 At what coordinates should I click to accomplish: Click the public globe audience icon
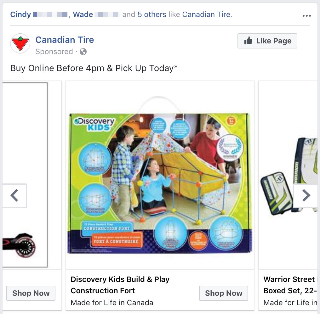[83, 52]
